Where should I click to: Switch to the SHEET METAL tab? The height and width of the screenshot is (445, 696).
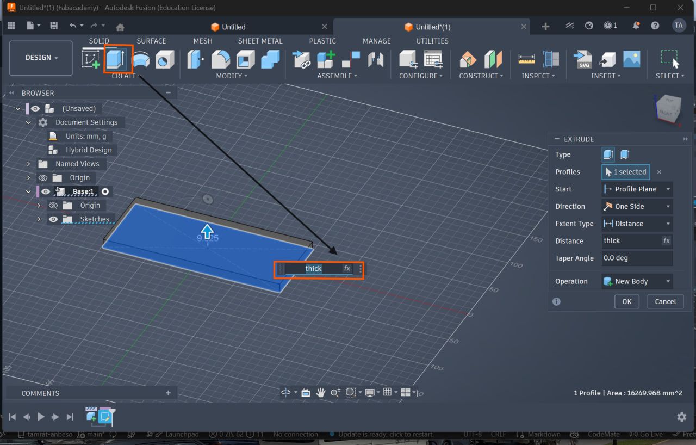pos(260,41)
